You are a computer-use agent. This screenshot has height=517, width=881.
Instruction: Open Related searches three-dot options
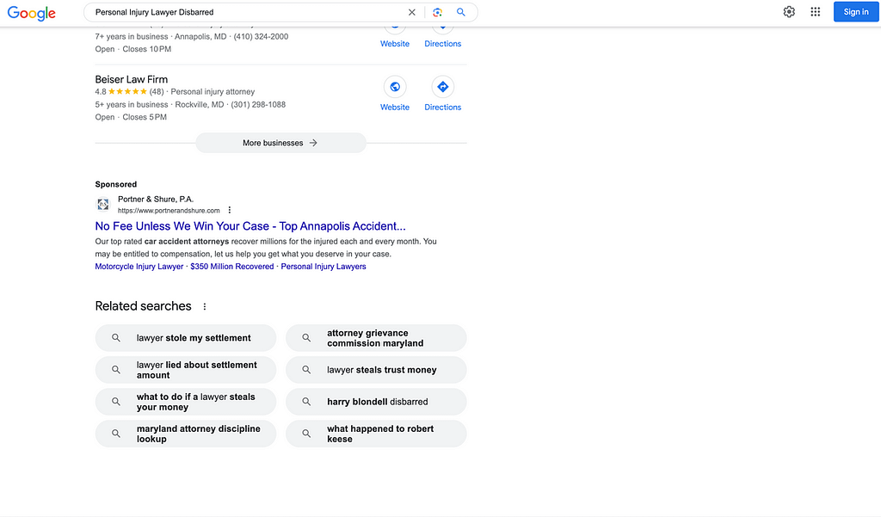point(205,306)
